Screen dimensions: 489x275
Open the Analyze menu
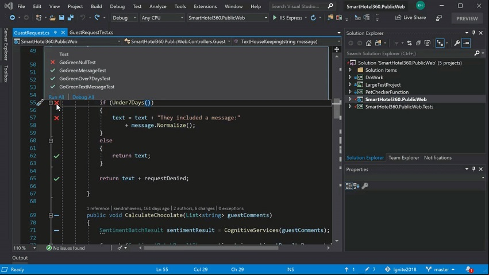pyautogui.click(x=158, y=6)
